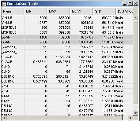The height and width of the screenshot is (121, 140).
Task: Select the DELINQ row with MEAN 0.470479
Action: (67, 111)
